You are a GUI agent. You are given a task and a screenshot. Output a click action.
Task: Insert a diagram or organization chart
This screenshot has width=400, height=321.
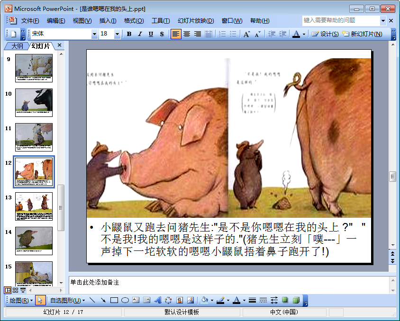click(x=168, y=300)
